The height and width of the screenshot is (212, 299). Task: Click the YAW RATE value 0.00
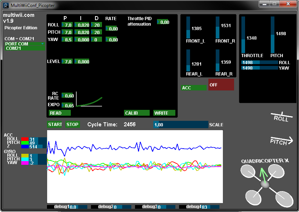[112, 40]
